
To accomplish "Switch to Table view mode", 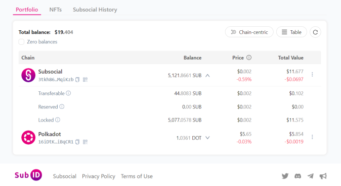I will (291, 32).
